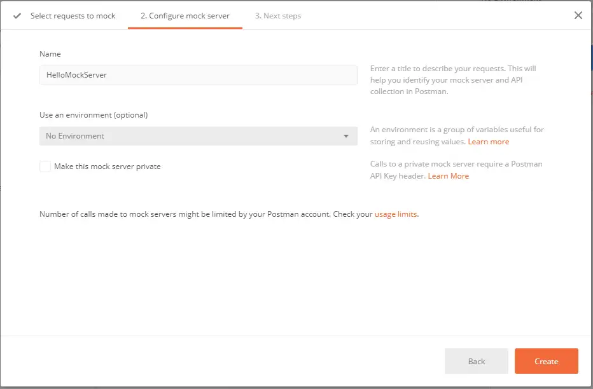
Task: Click the orange Create button
Action: [546, 361]
